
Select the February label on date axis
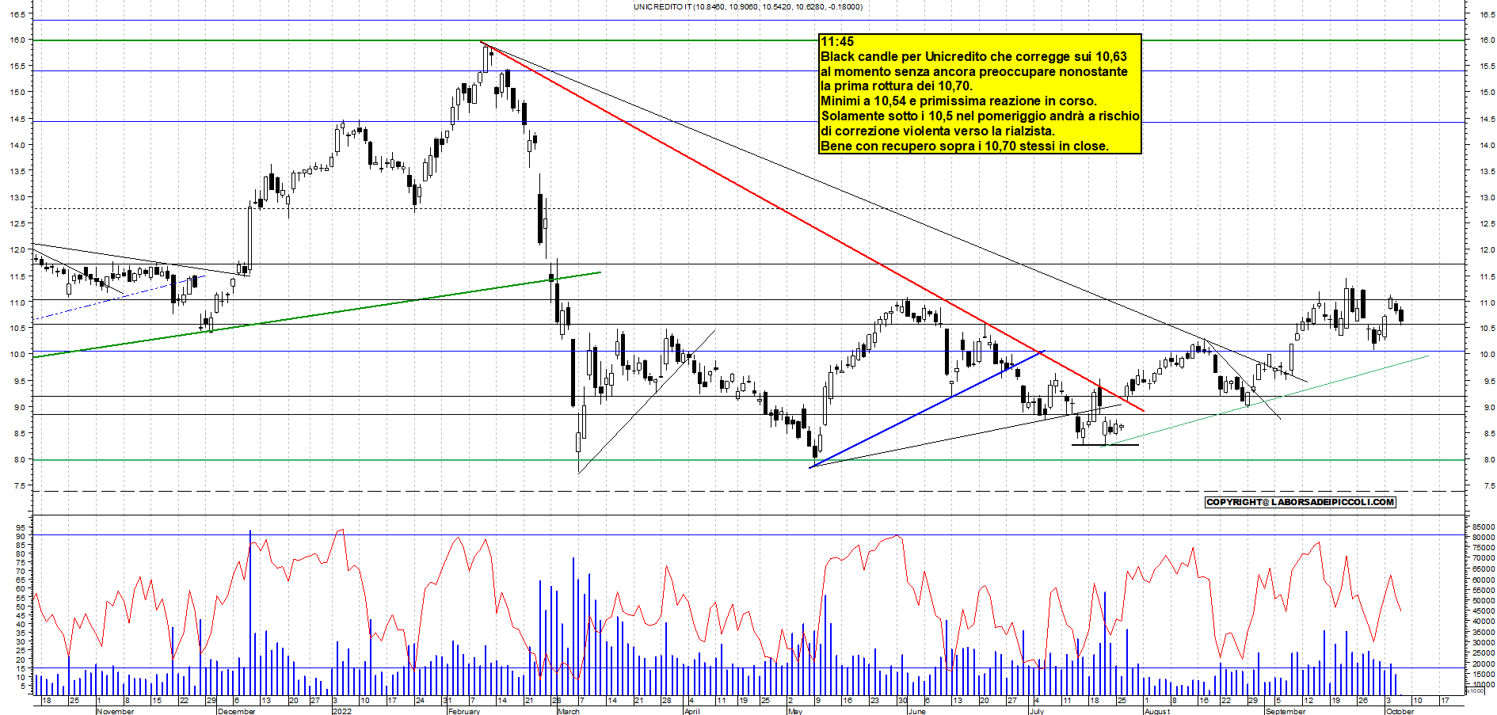click(463, 711)
